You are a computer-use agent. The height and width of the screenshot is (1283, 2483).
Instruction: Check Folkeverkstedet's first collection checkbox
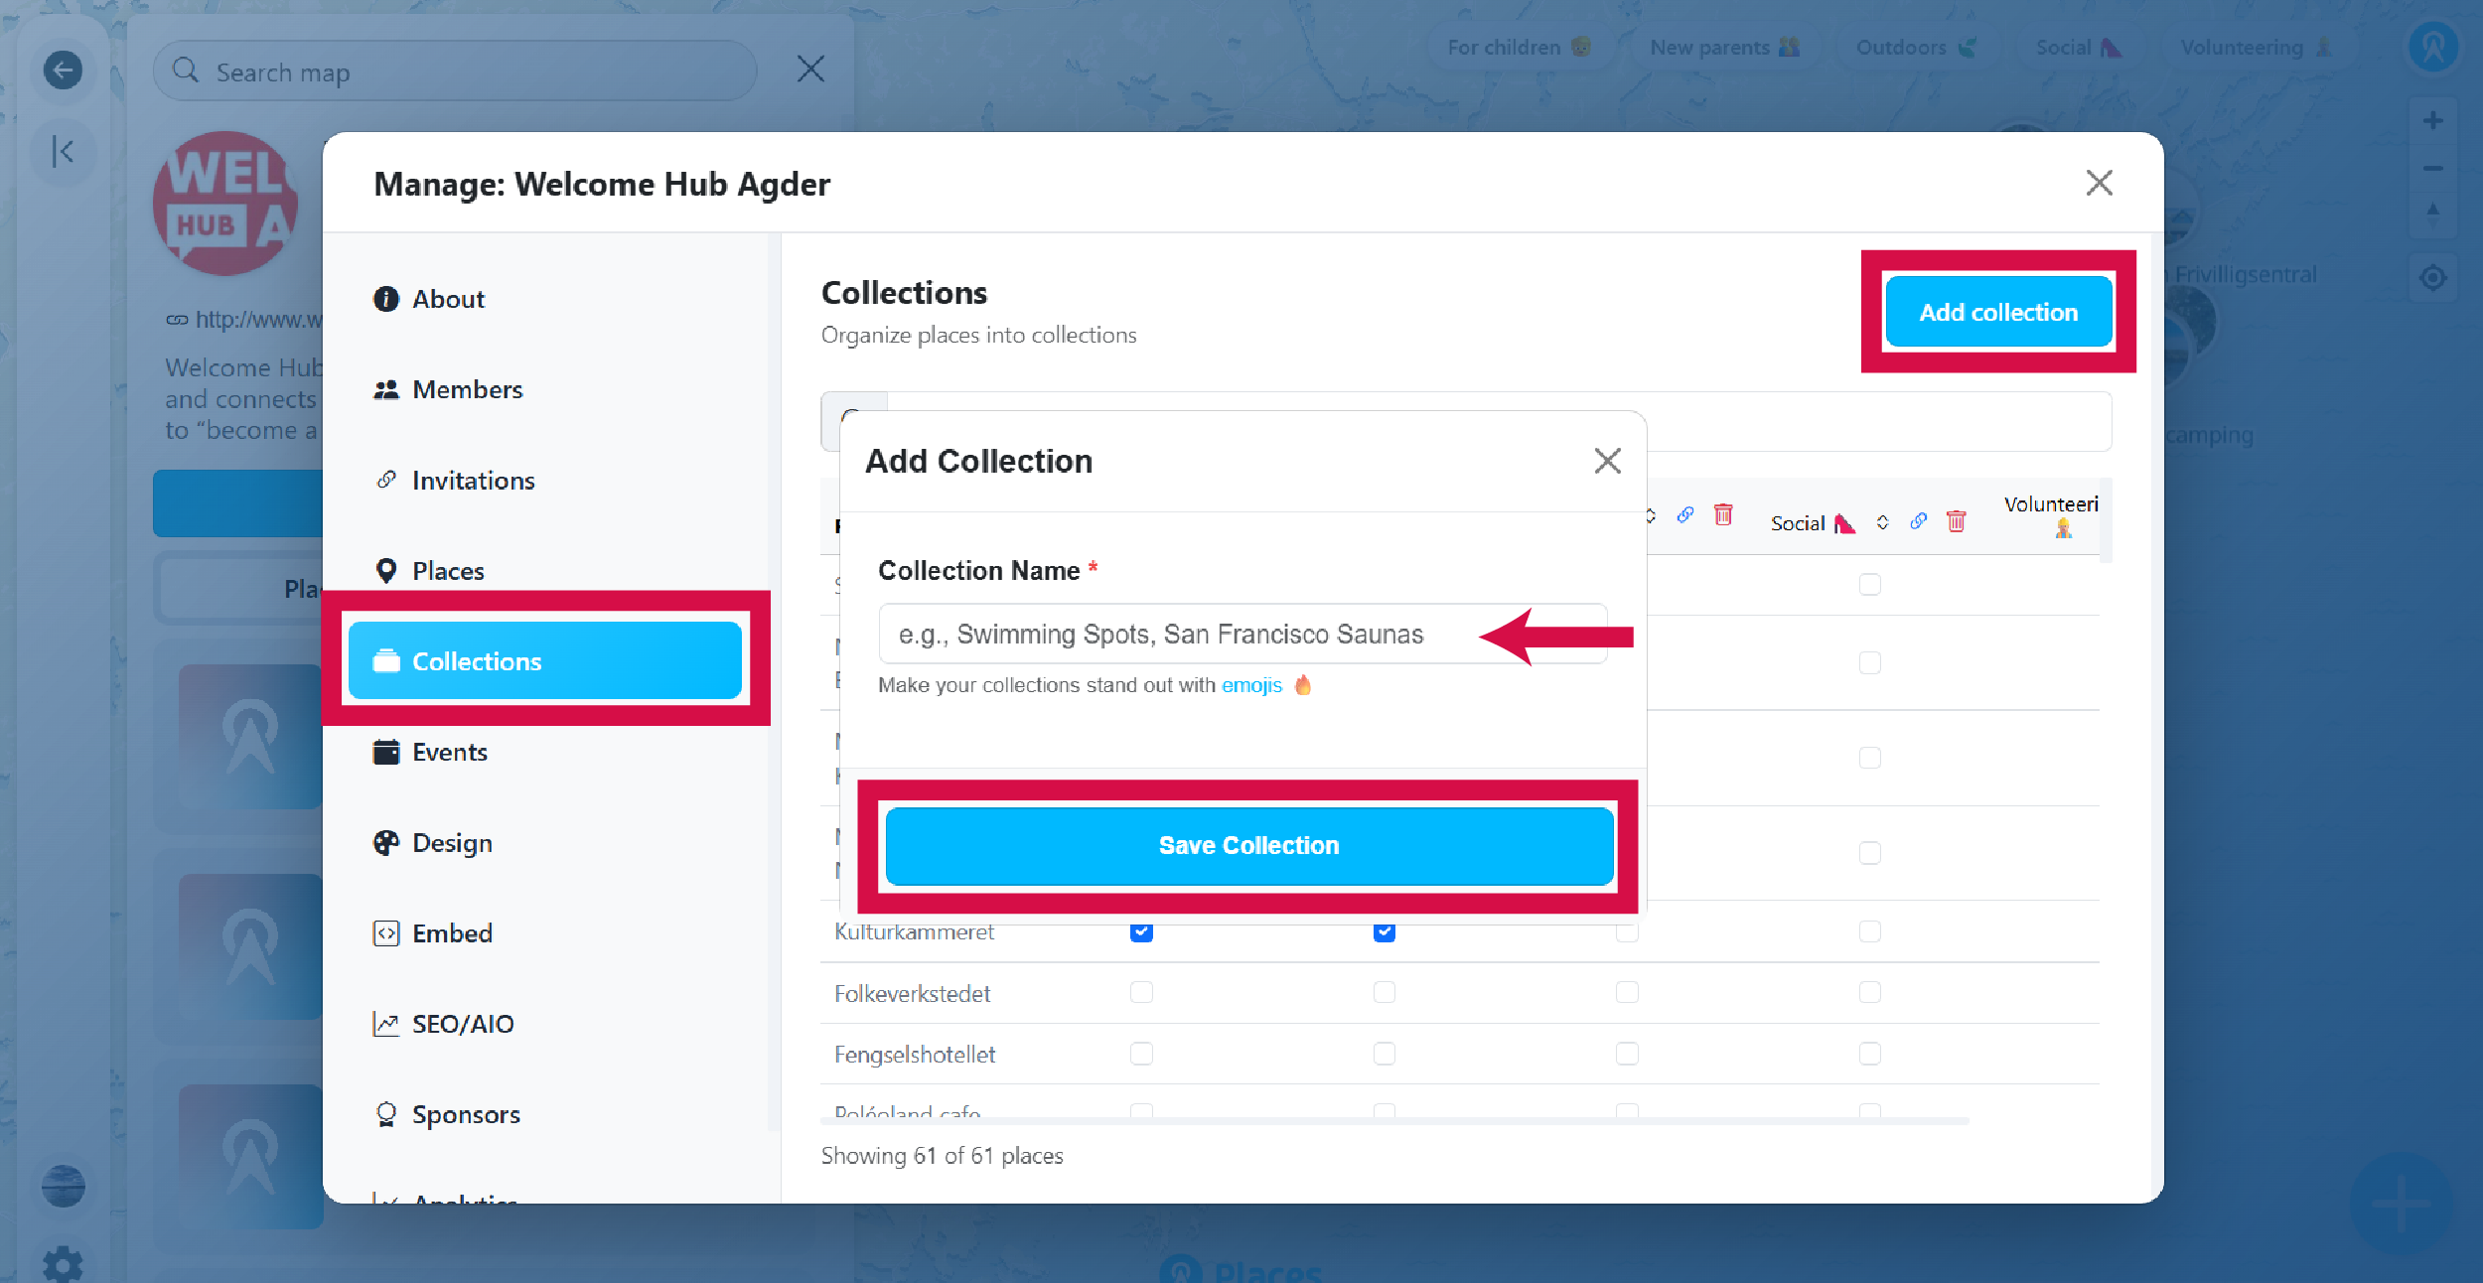point(1141,992)
